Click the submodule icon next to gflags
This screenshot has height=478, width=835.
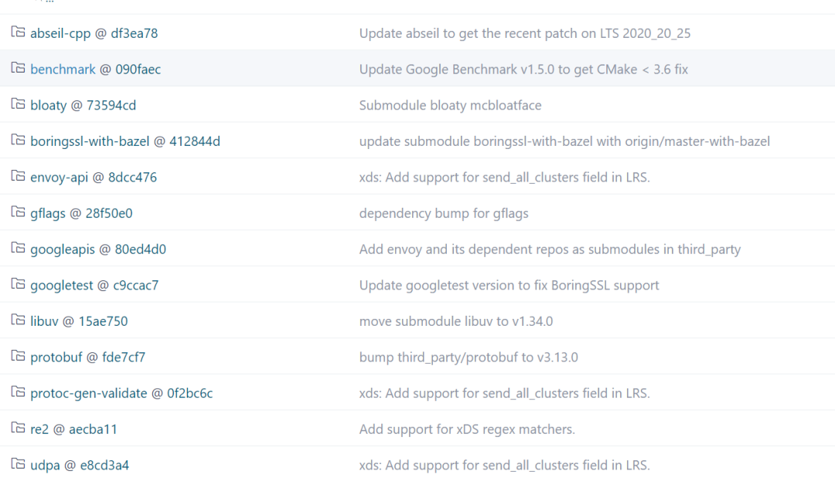[18, 212]
